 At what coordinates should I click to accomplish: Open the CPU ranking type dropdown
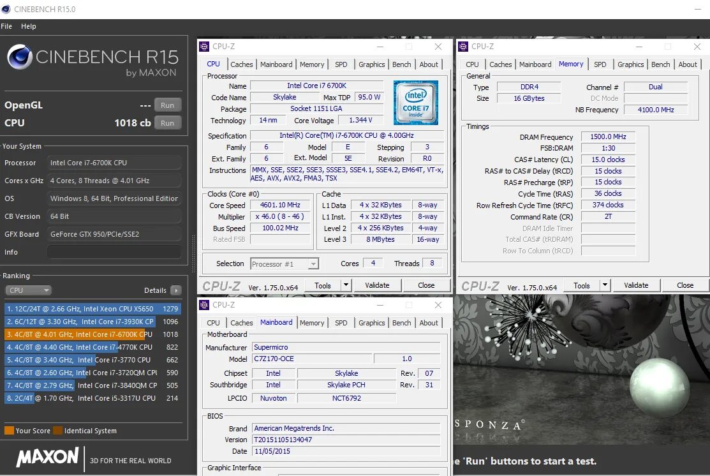(x=28, y=290)
